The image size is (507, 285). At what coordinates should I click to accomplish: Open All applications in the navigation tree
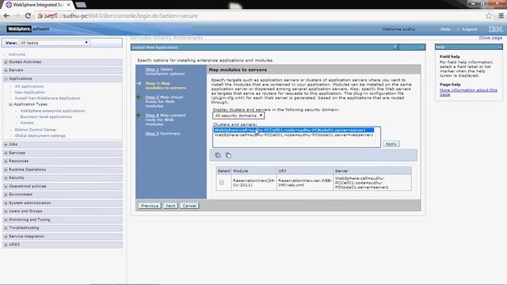29,86
